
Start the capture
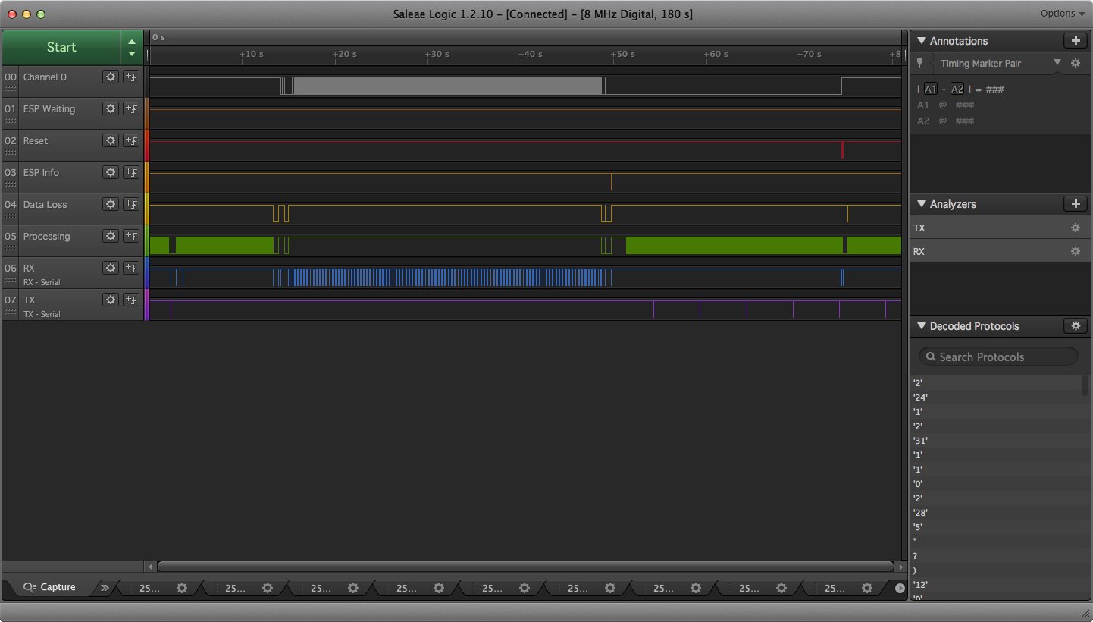[61, 47]
